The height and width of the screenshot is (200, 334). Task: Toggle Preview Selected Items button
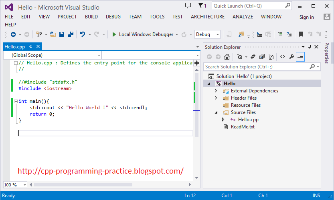(x=300, y=57)
